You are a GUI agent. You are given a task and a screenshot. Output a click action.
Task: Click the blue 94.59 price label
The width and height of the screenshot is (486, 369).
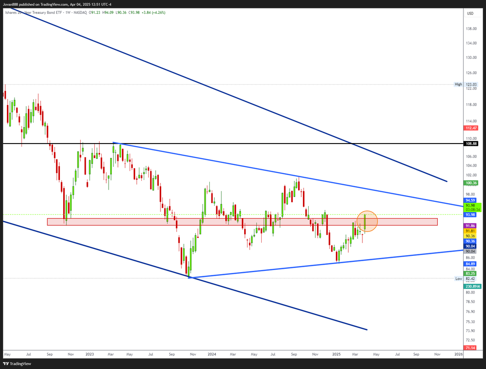[470, 200]
